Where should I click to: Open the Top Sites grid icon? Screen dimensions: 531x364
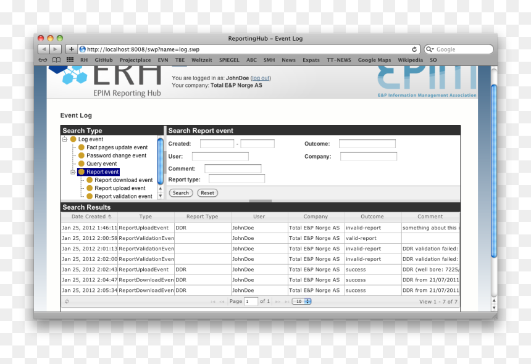point(70,60)
